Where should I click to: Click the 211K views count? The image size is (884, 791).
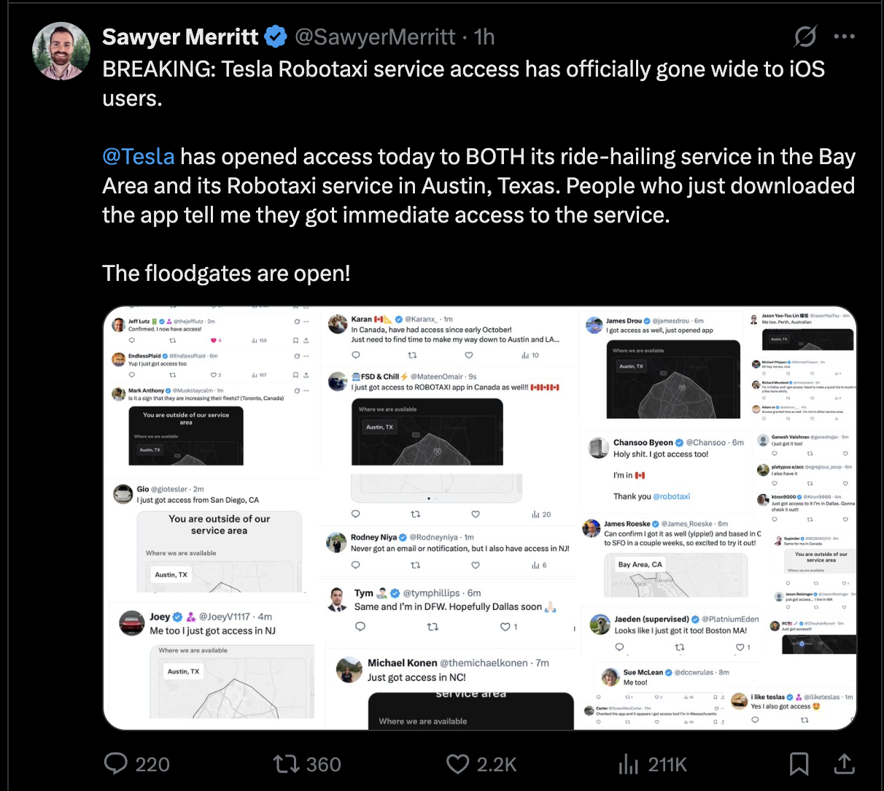667,764
